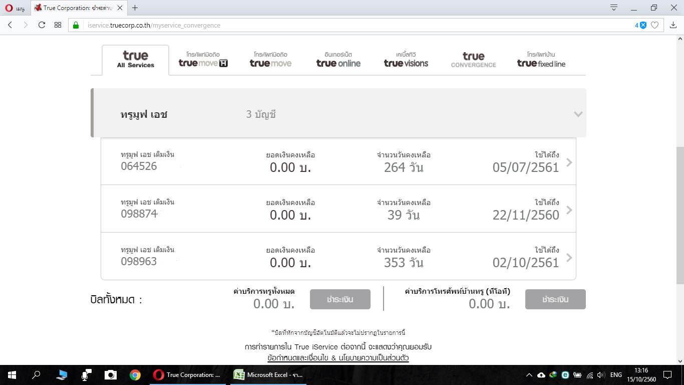
Task: Click the computer icon on the taskbar
Action: pyautogui.click(x=62, y=375)
